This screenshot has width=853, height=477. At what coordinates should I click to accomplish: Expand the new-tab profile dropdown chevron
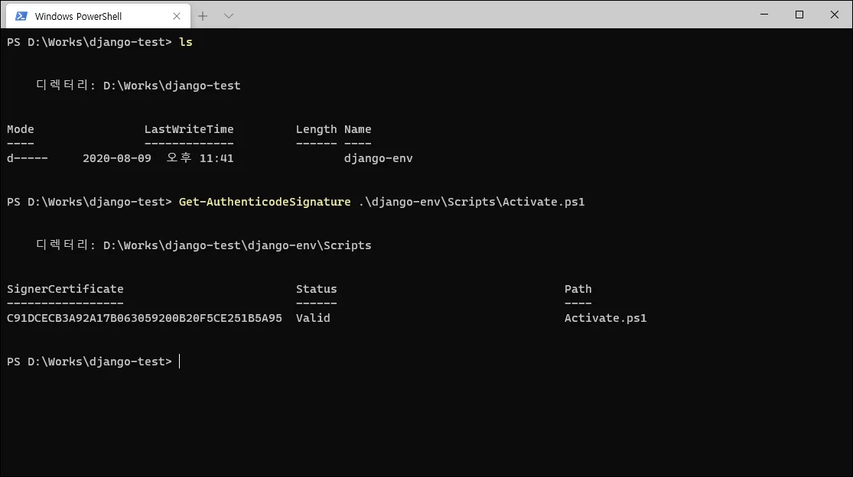[228, 16]
